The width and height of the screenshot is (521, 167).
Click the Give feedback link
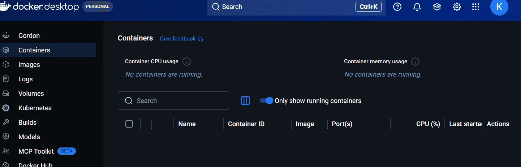[178, 39]
